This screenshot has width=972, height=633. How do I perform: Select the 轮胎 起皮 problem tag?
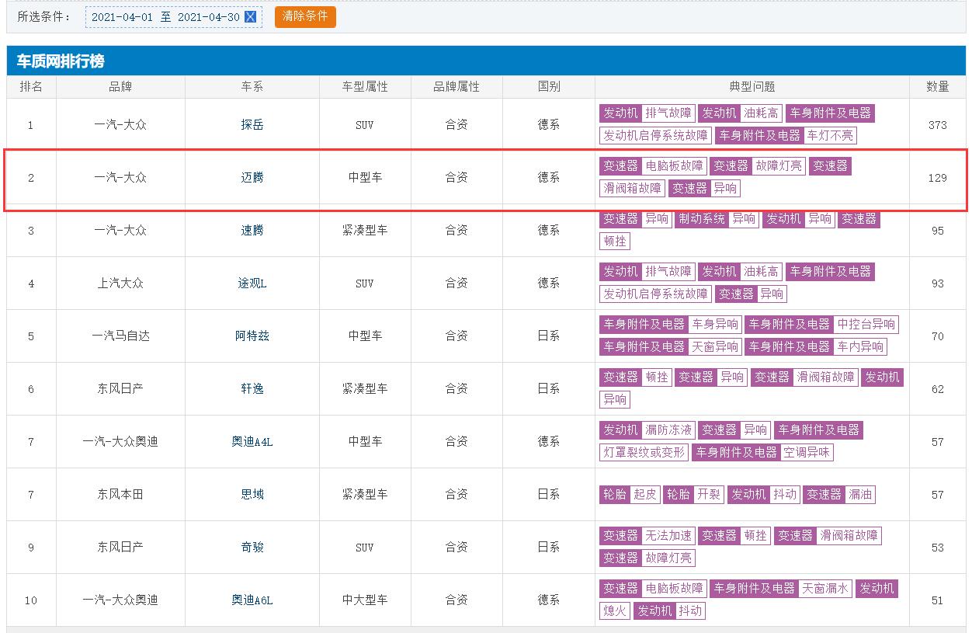(629, 495)
